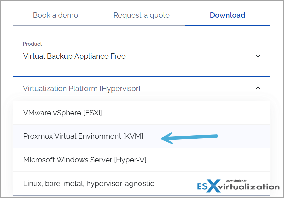Click the blue arrow pointing at Proxmox
Image resolution: width=284 pixels, height=198 pixels.
[x=190, y=138]
